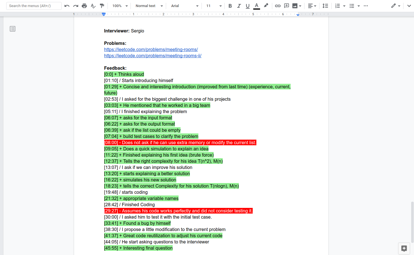Click the "[13:07]" improve solution line
Viewport: 414px width, 255px height.
(x=148, y=167)
